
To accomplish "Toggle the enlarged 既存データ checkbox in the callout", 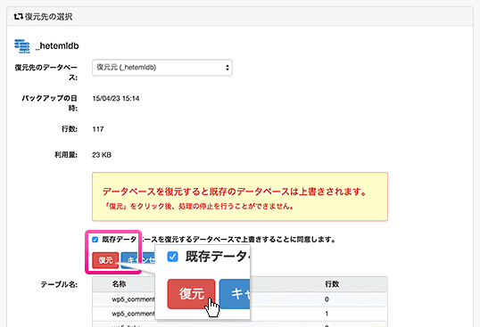I will coord(173,257).
